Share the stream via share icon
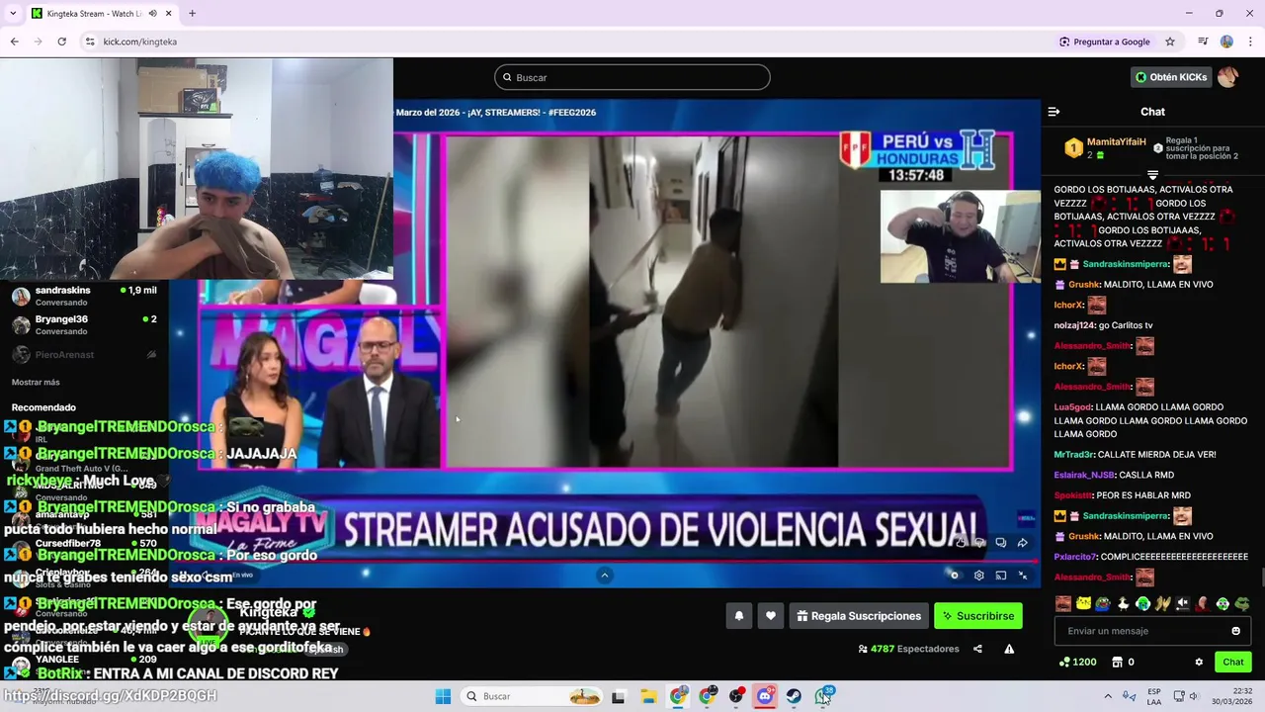Screen dimensions: 1265x712 [x=977, y=649]
